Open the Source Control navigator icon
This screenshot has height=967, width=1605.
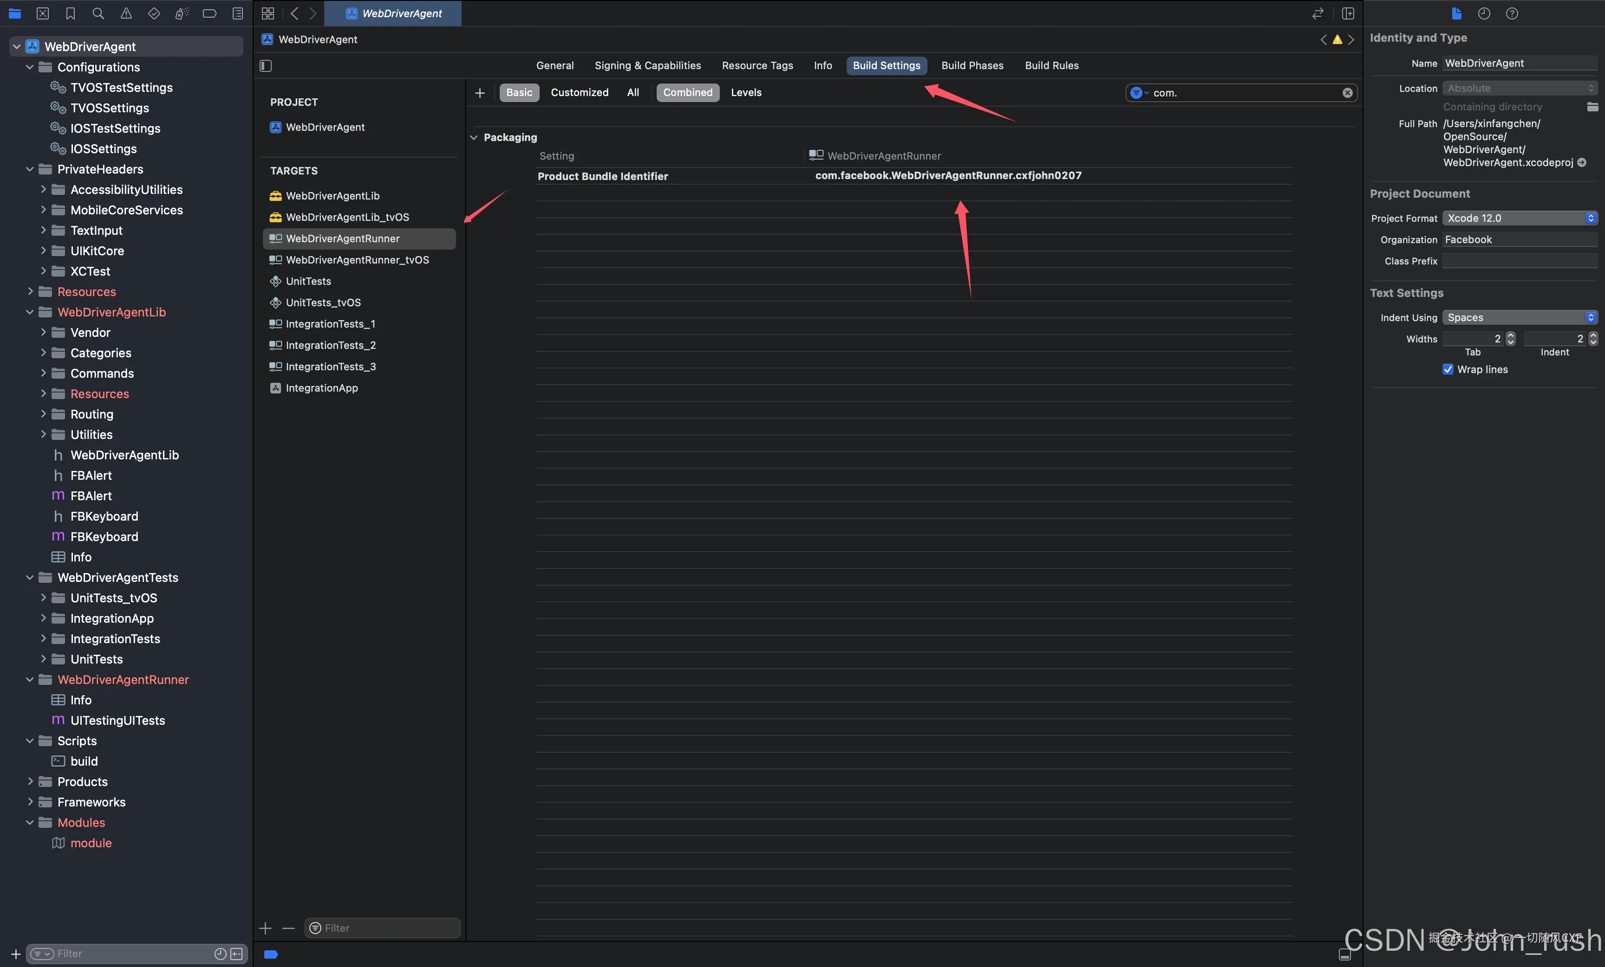coord(42,13)
